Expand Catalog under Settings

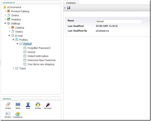click(9, 27)
